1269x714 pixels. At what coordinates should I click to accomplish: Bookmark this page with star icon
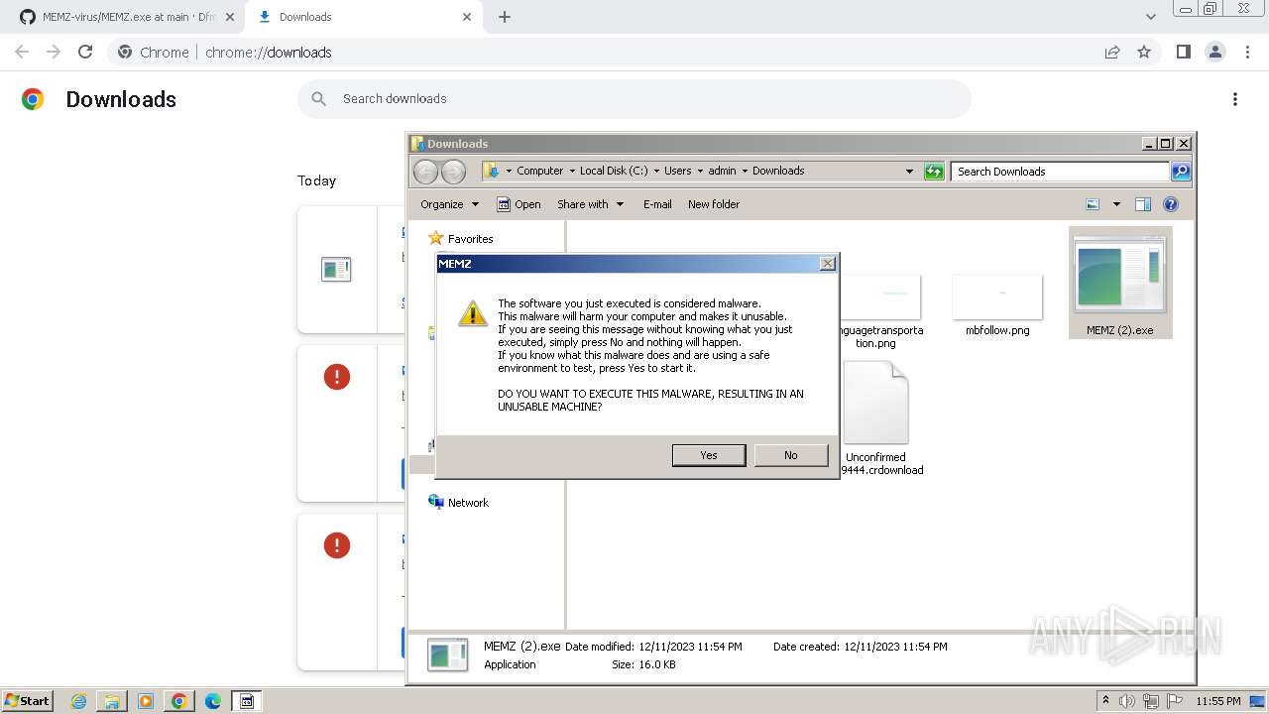(x=1144, y=53)
